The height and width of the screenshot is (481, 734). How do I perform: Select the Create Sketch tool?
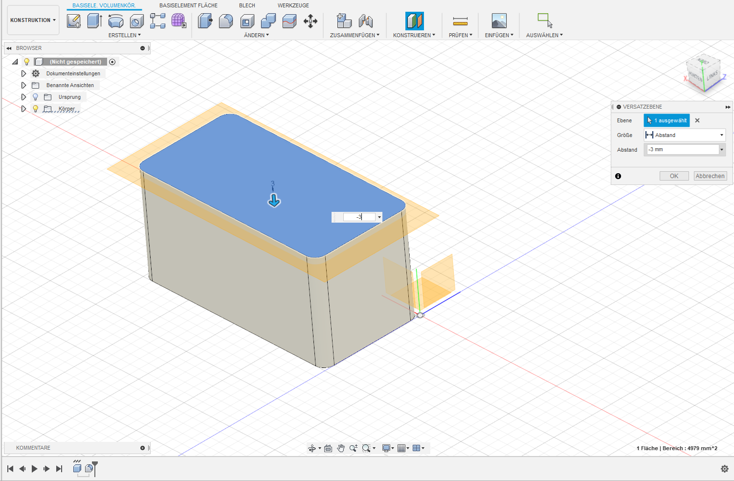(x=74, y=21)
